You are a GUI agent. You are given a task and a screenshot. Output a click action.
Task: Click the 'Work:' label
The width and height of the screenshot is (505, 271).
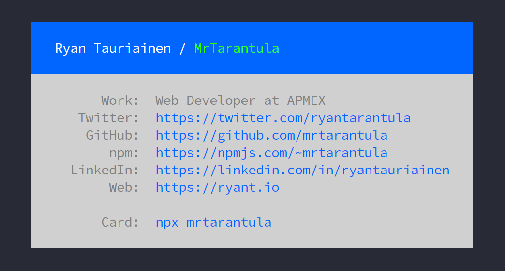(x=120, y=100)
